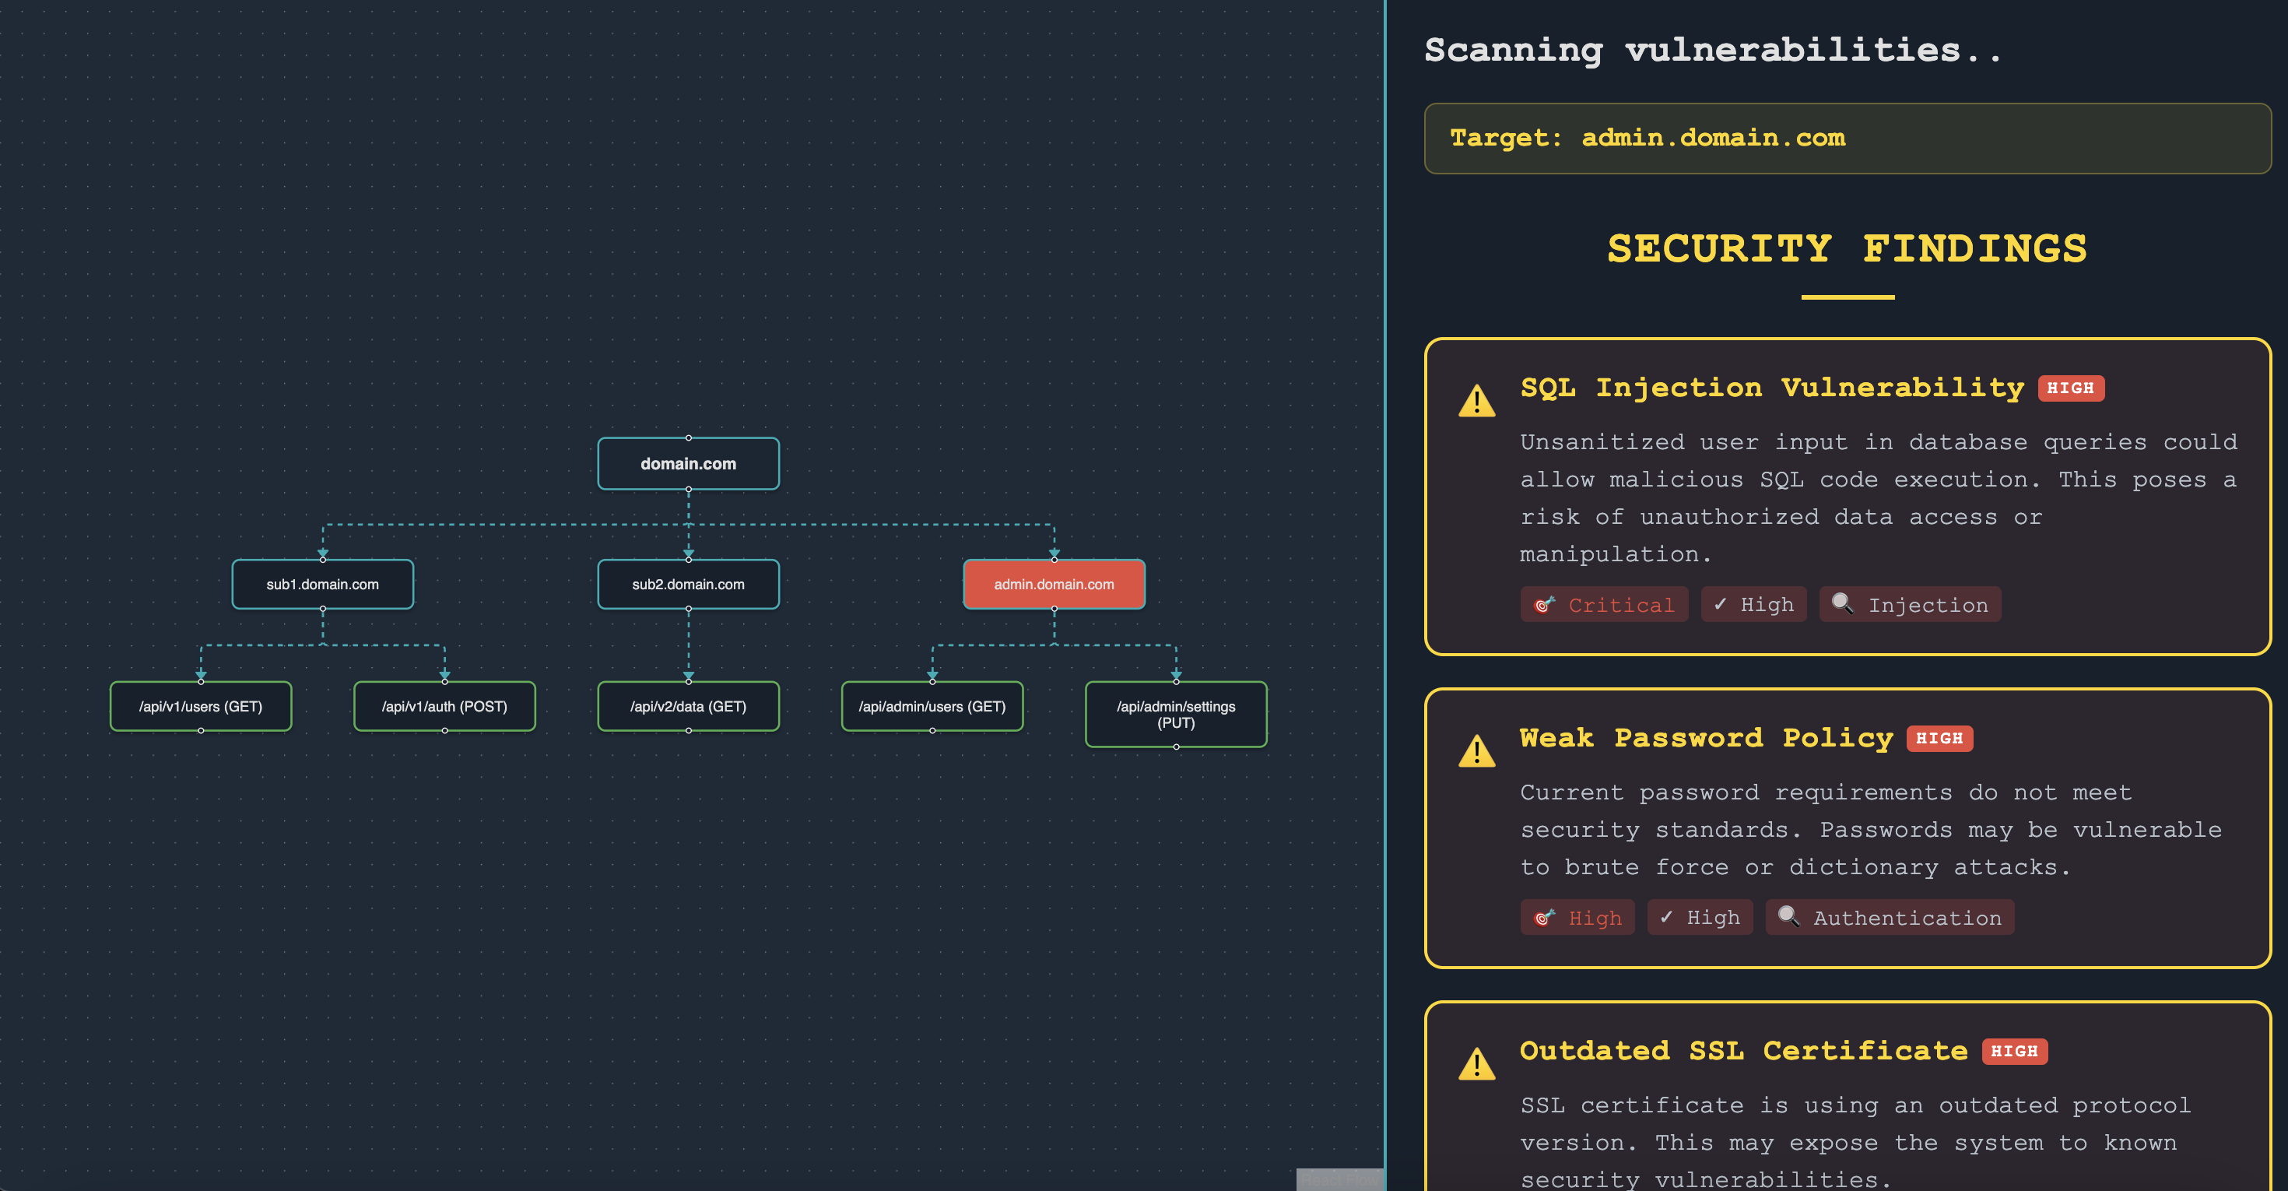Click the Outdated SSL Certificate finding title
This screenshot has height=1191, width=2288.
tap(1742, 1051)
